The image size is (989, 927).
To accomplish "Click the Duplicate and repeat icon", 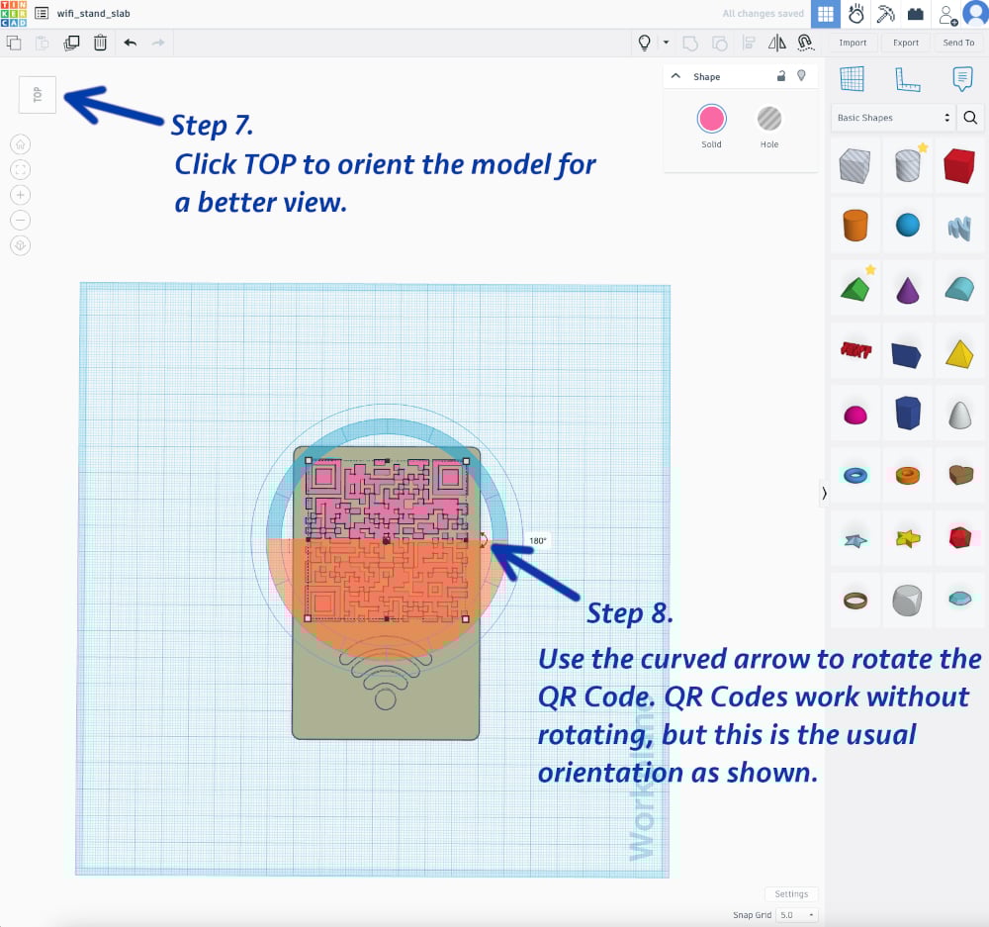I will pos(71,43).
